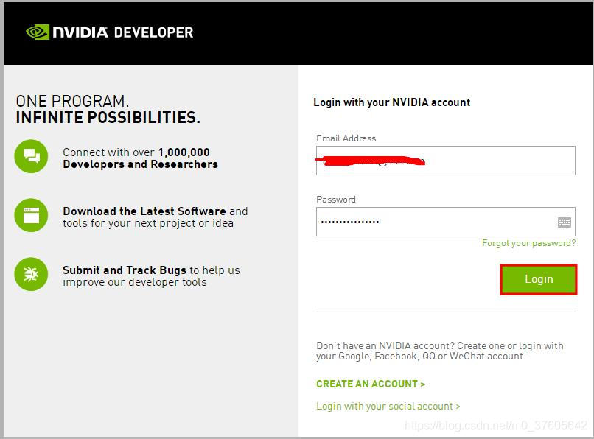Click the ONE PROGRAM text
The height and width of the screenshot is (439, 594).
(72, 101)
